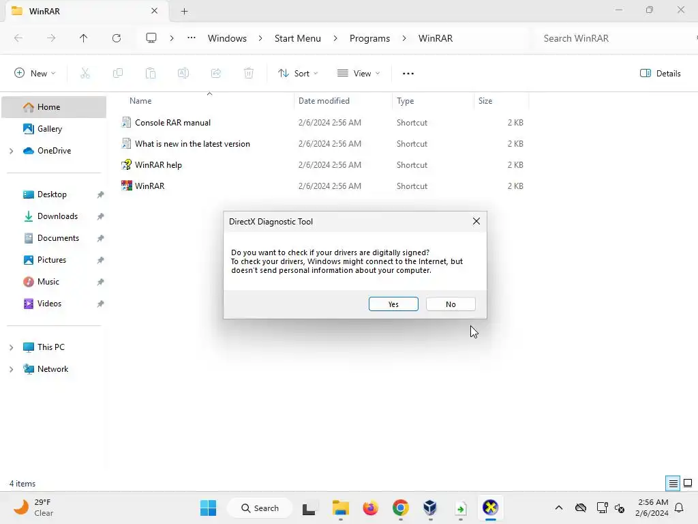
Task: Open the View dropdown
Action: (359, 74)
